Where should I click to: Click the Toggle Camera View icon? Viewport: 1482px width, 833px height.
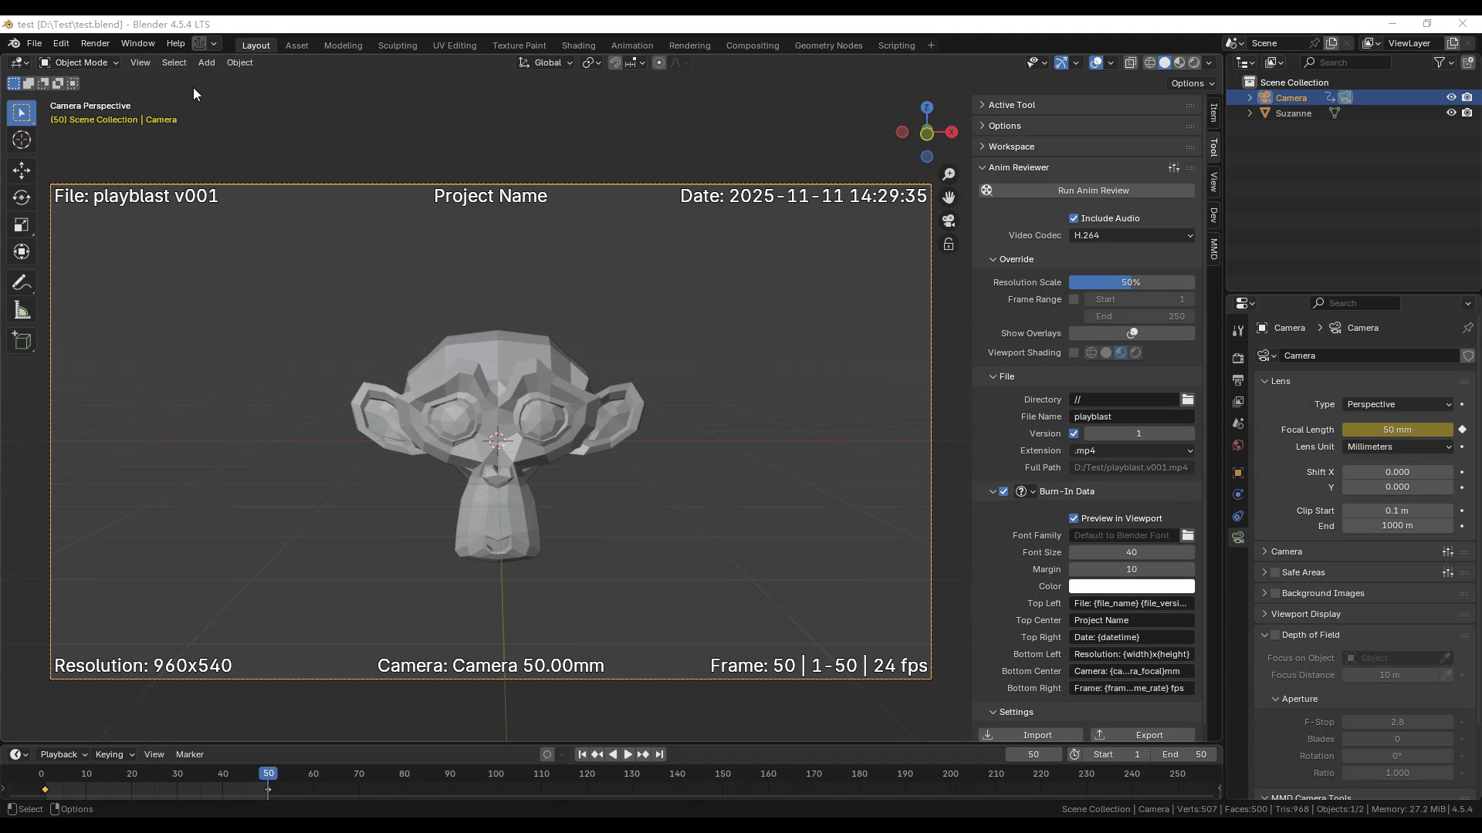click(x=949, y=221)
